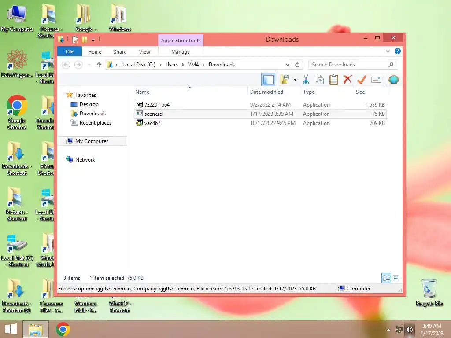Open the File menu
Screen dimensions: 451x338
click(70, 51)
